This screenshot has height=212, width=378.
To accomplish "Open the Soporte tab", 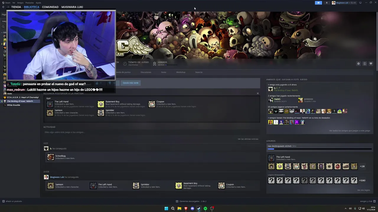I will click(x=199, y=72).
